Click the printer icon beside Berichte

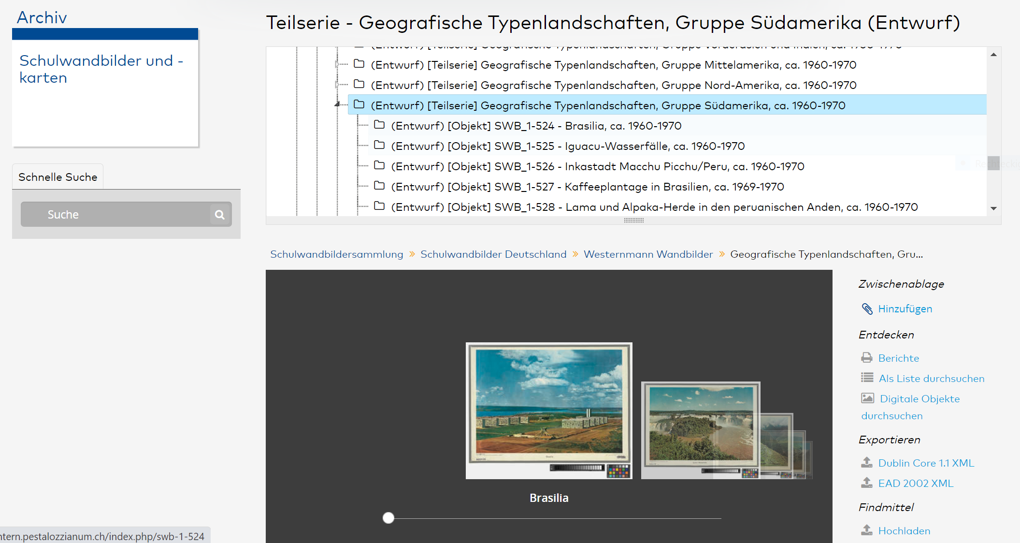867,358
